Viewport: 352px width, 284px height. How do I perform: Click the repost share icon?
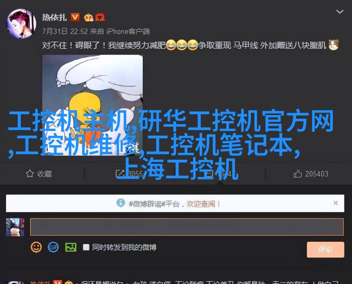coord(120,173)
